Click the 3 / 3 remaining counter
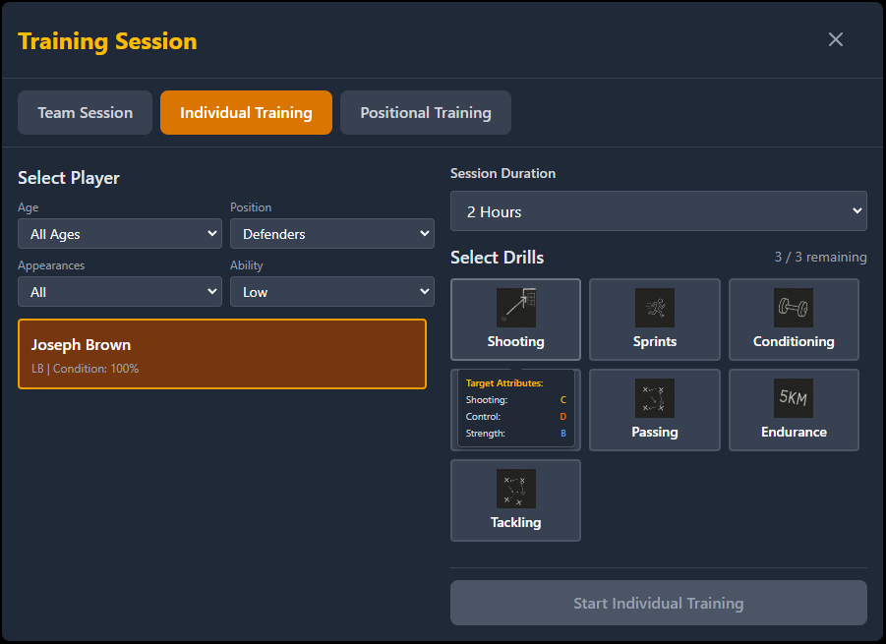Image resolution: width=886 pixels, height=644 pixels. click(x=820, y=258)
